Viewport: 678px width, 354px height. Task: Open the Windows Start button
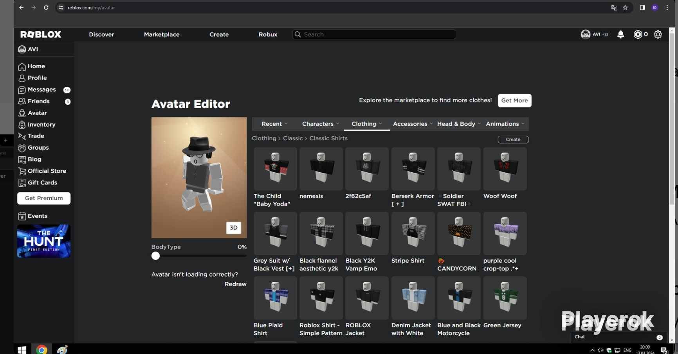[22, 350]
